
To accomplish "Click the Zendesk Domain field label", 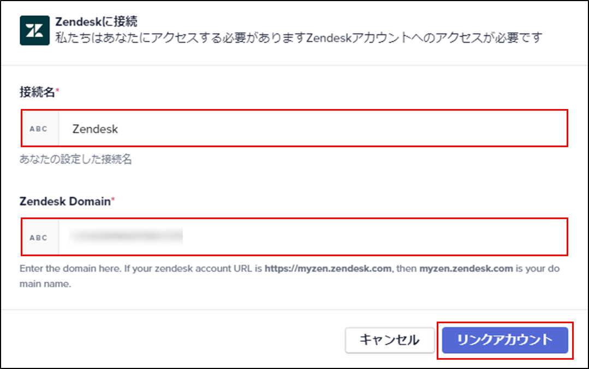I will coord(65,201).
